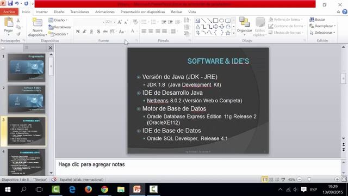Open line spacing dropdown
This screenshot has height=196, width=348.
point(178,22)
